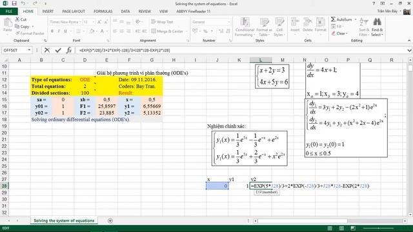This screenshot has height=232, width=413.
Task: Switch to Page Break Preview in status bar
Action: point(353,228)
